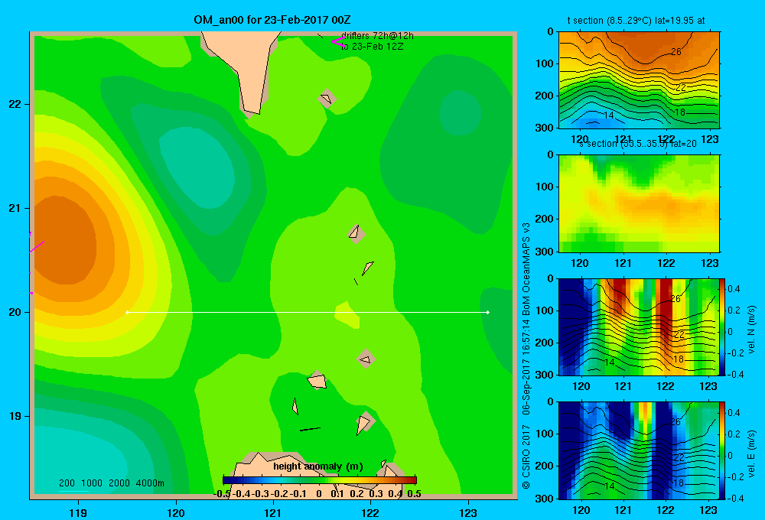Image resolution: width=765 pixels, height=520 pixels.
Task: Select the left endpoint of the white section line
Action: click(127, 312)
